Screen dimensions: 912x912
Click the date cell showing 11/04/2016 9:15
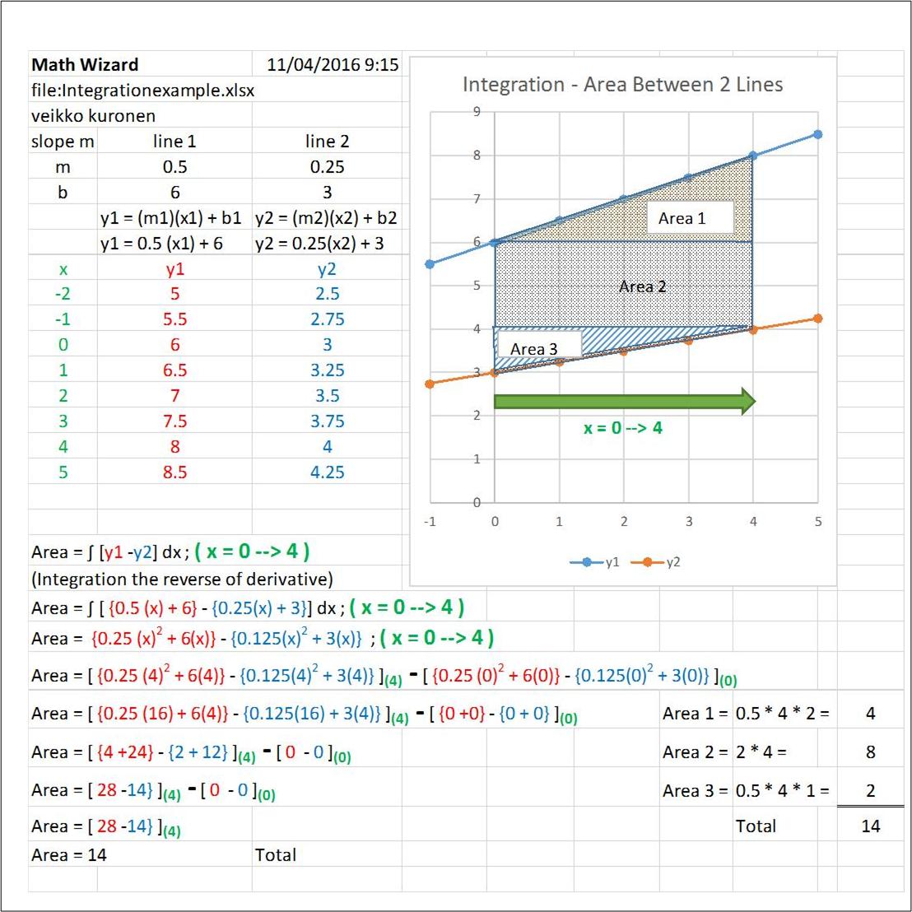pos(333,65)
